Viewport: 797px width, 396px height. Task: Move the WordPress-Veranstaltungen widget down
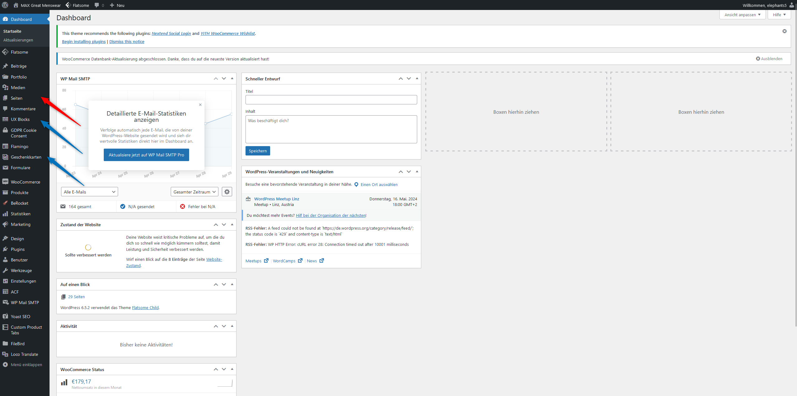pyautogui.click(x=409, y=171)
